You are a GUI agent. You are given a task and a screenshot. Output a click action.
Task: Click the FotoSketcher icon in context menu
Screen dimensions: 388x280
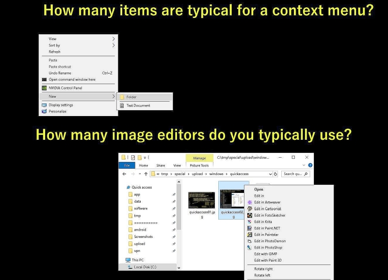click(x=250, y=215)
